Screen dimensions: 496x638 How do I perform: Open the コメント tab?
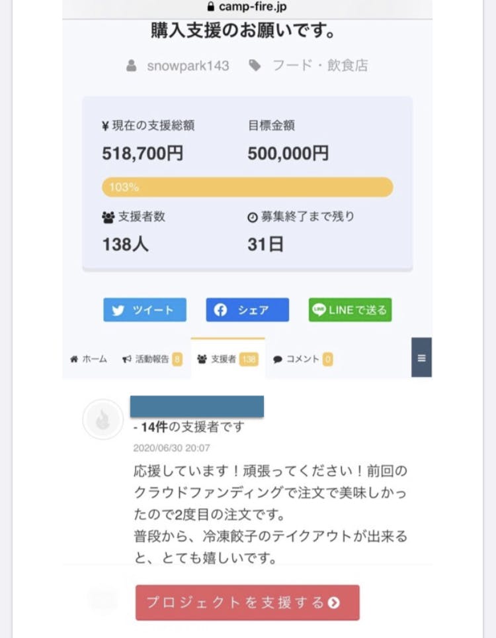coord(302,359)
